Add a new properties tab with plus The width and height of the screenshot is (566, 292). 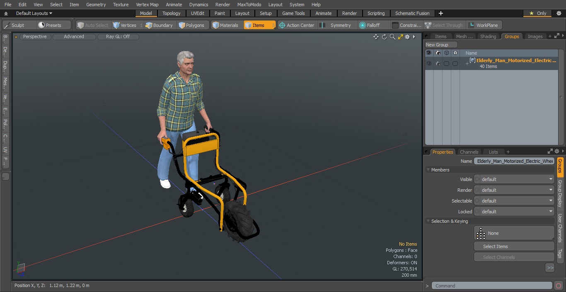(508, 152)
